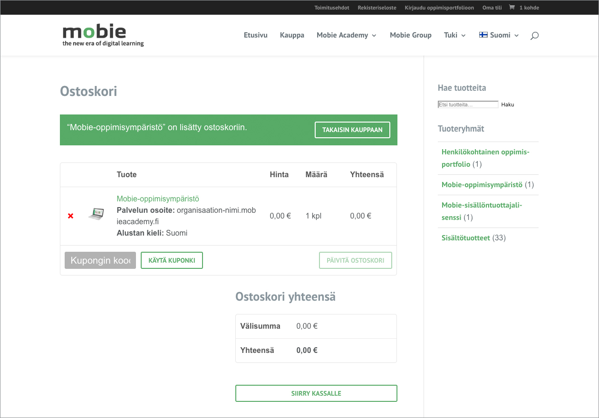Navigate to Mobie Group page
The height and width of the screenshot is (418, 599).
point(411,35)
